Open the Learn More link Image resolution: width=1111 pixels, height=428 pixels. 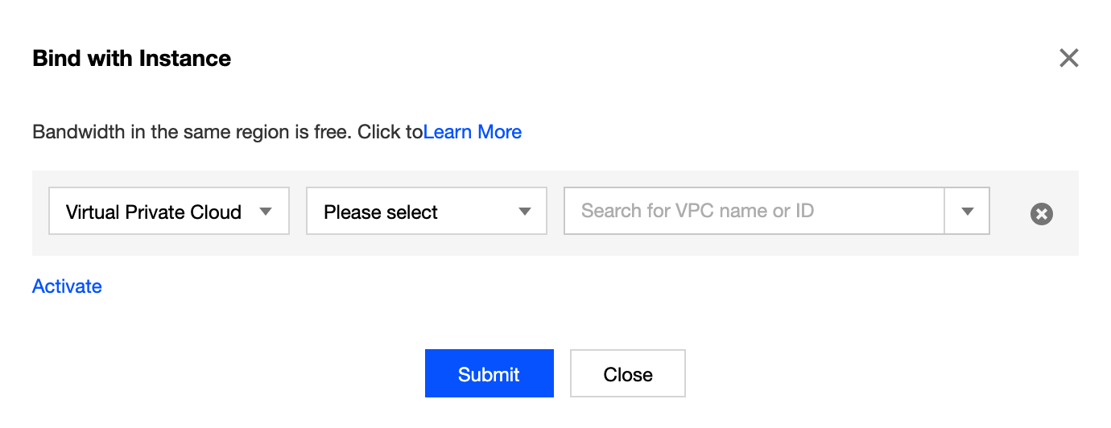(473, 132)
